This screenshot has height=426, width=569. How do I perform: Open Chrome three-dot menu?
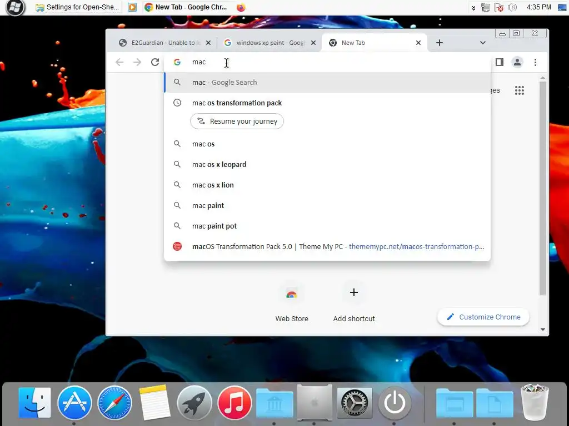[535, 62]
